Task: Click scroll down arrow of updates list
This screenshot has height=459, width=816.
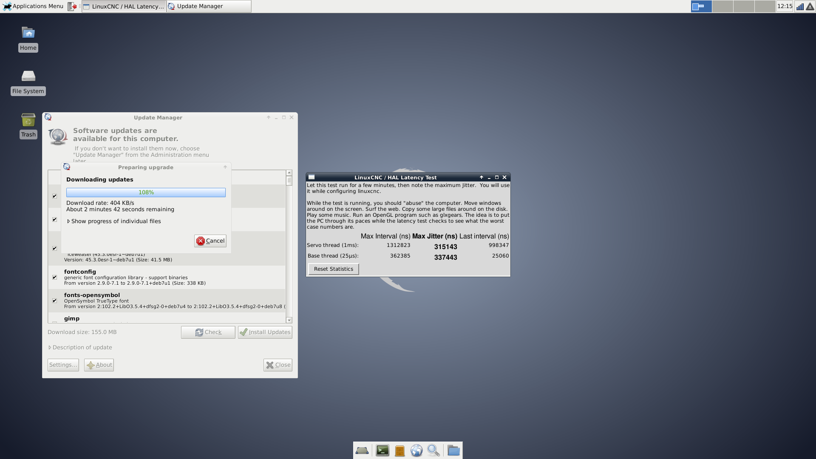Action: point(289,320)
